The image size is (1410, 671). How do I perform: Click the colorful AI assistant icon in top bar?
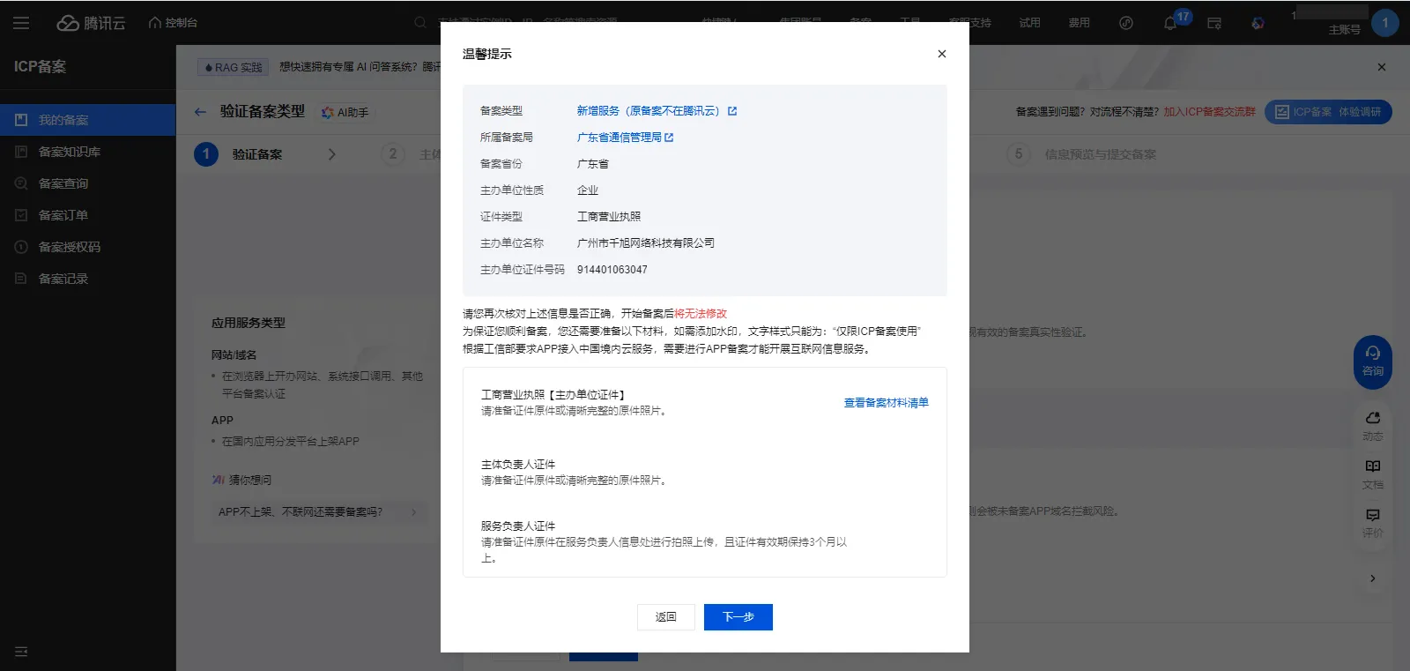pyautogui.click(x=1258, y=24)
